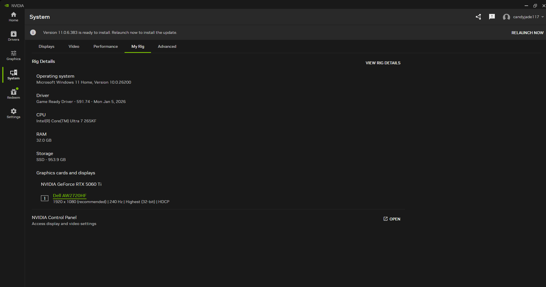Open the Graphics settings section

tap(13, 55)
